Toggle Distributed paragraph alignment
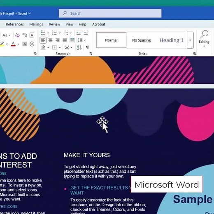 [x=72, y=40]
